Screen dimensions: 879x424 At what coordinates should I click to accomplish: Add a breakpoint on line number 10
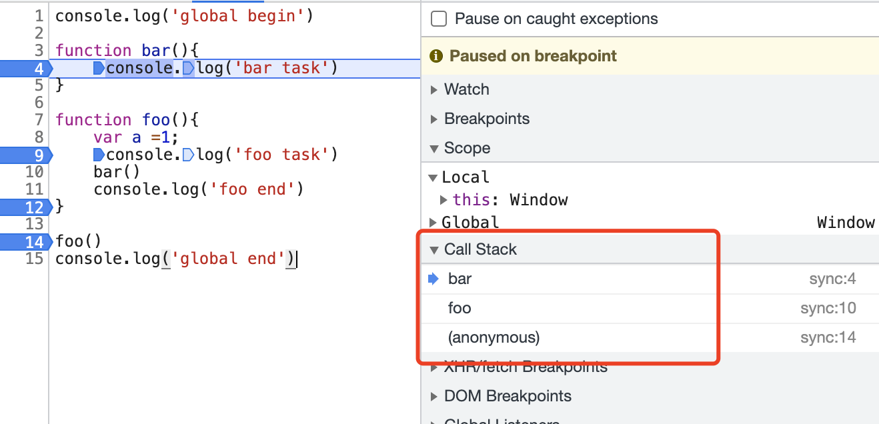(34, 172)
